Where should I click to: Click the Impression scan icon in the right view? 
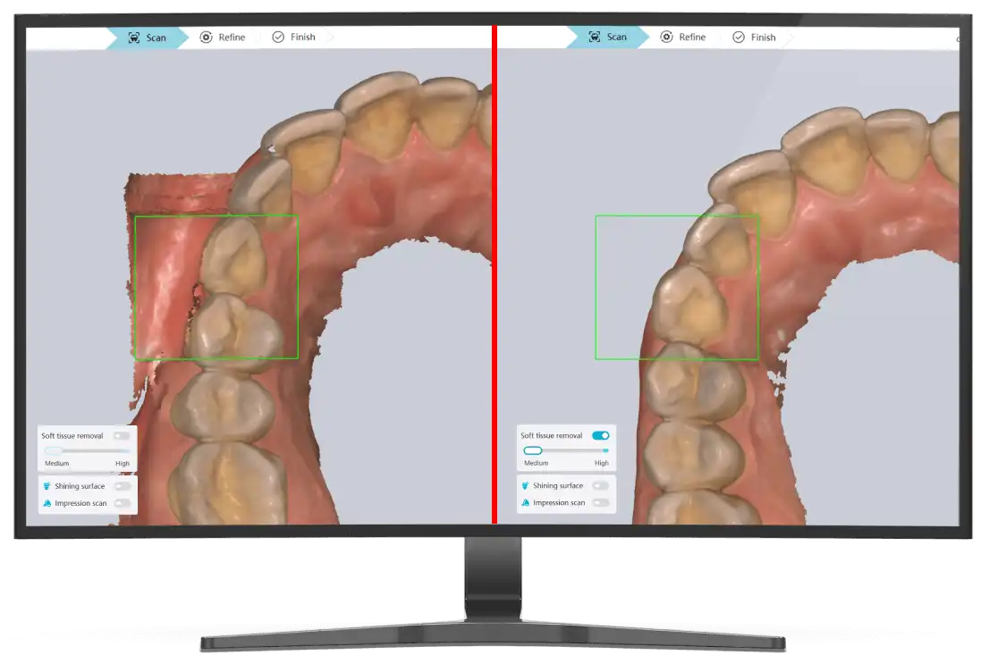(525, 503)
